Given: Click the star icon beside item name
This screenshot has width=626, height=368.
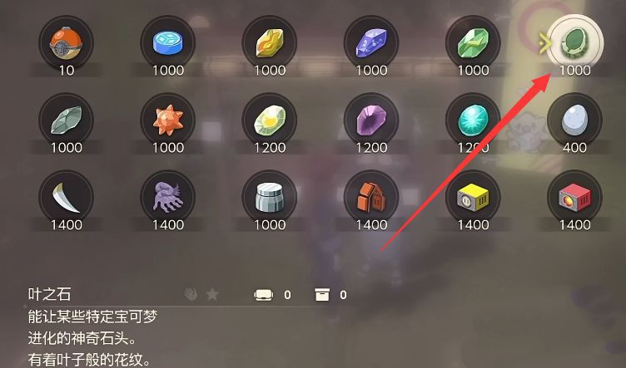Looking at the screenshot, I should [212, 294].
